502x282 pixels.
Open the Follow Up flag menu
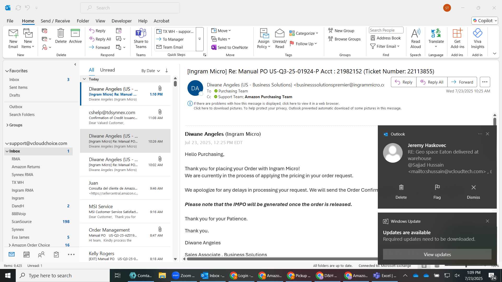(x=303, y=44)
